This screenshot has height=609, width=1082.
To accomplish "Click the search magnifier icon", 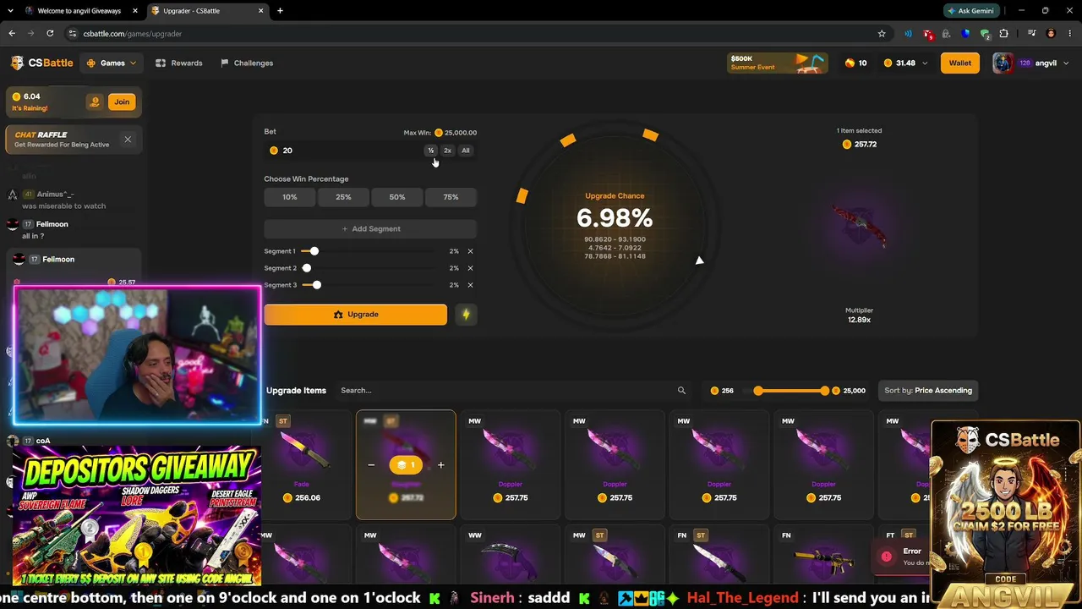I will 681,391.
